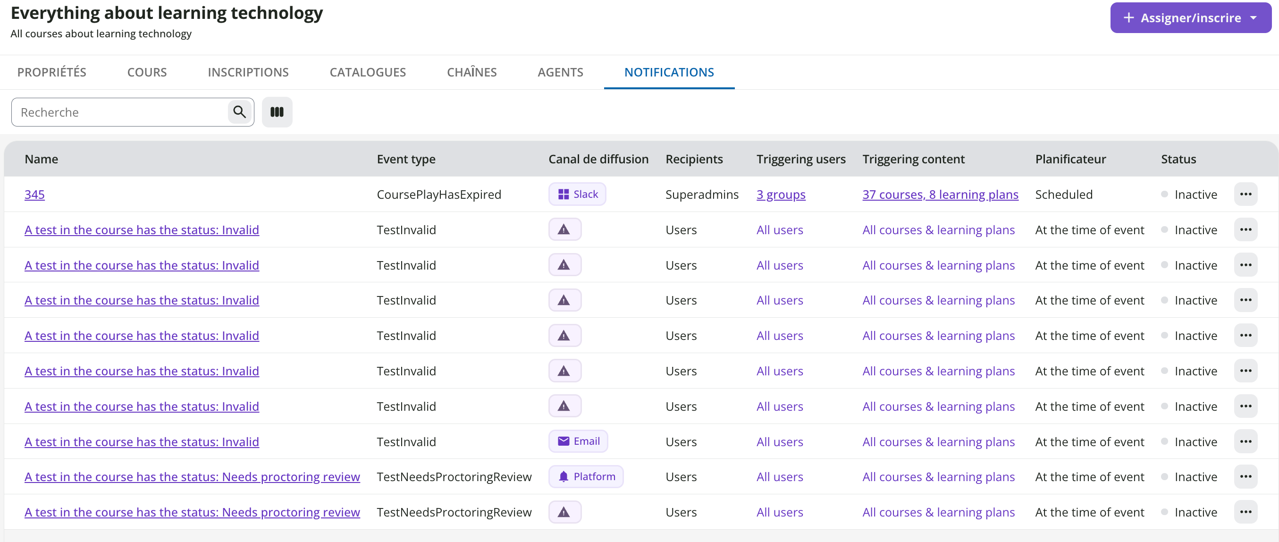The image size is (1279, 542).
Task: Click the Email channel badge
Action: [578, 441]
